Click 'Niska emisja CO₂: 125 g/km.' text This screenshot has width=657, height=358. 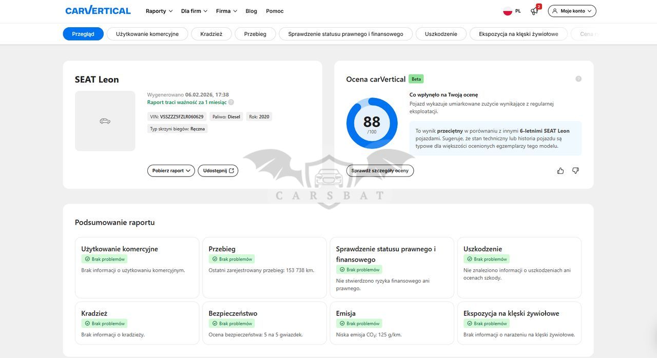point(369,335)
